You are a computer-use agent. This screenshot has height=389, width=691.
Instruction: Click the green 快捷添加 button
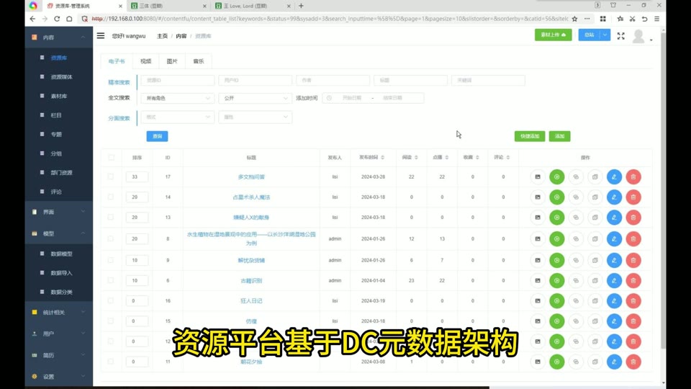click(530, 136)
